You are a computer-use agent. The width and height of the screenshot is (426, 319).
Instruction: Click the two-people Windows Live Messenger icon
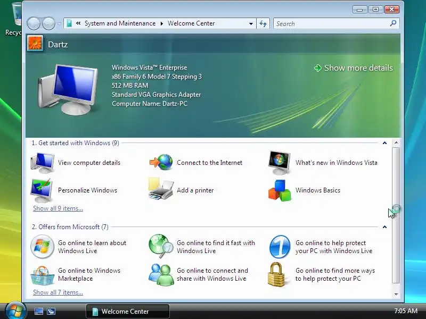(x=161, y=275)
